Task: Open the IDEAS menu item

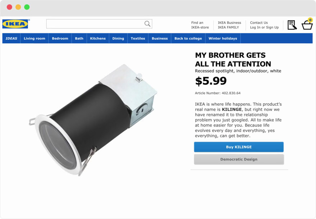Action: coord(11,38)
